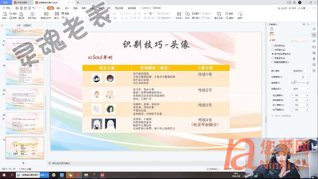Screen dimensions: 318x179
Task: Open the File menu dropdown
Action: click(x=8, y=8)
